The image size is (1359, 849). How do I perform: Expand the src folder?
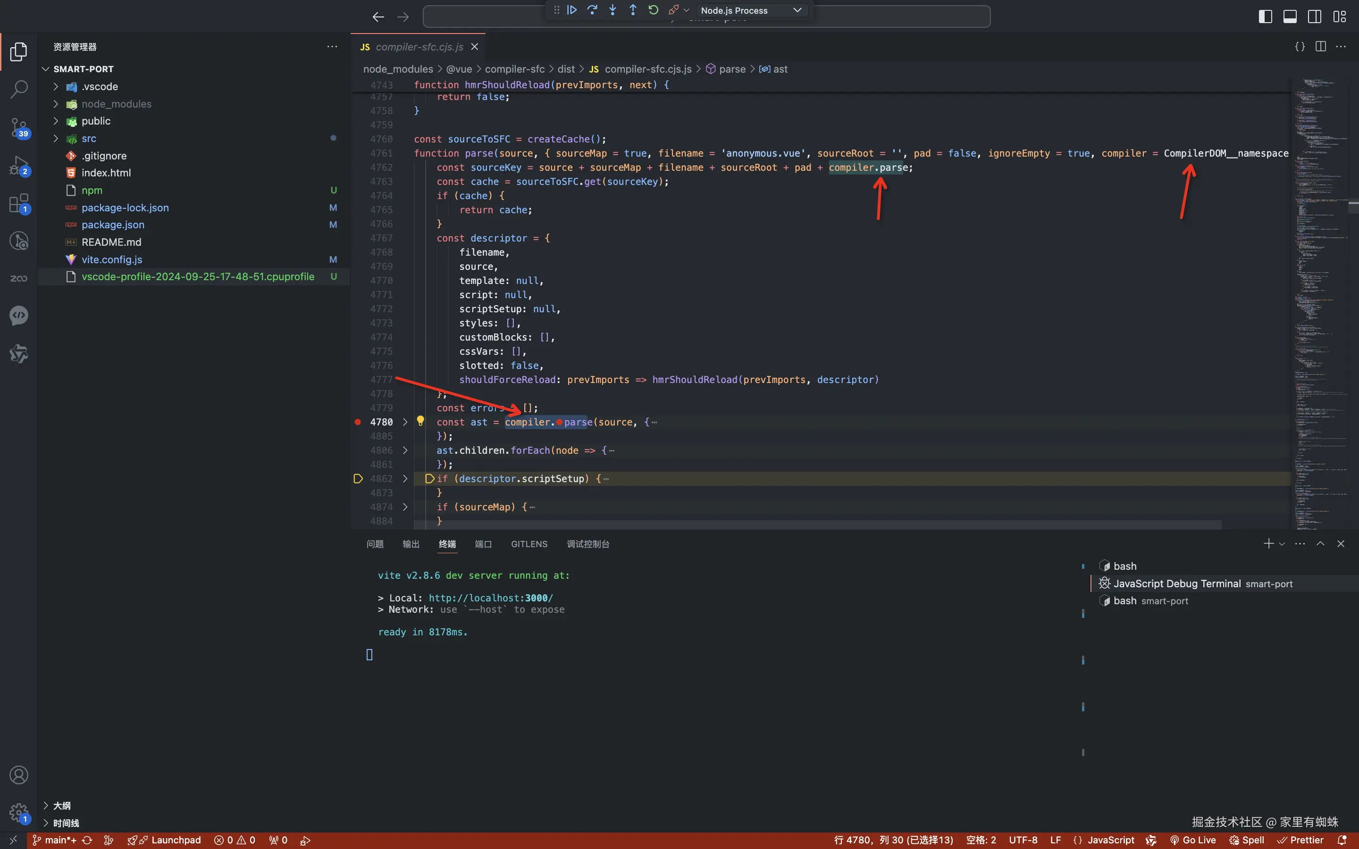point(89,138)
